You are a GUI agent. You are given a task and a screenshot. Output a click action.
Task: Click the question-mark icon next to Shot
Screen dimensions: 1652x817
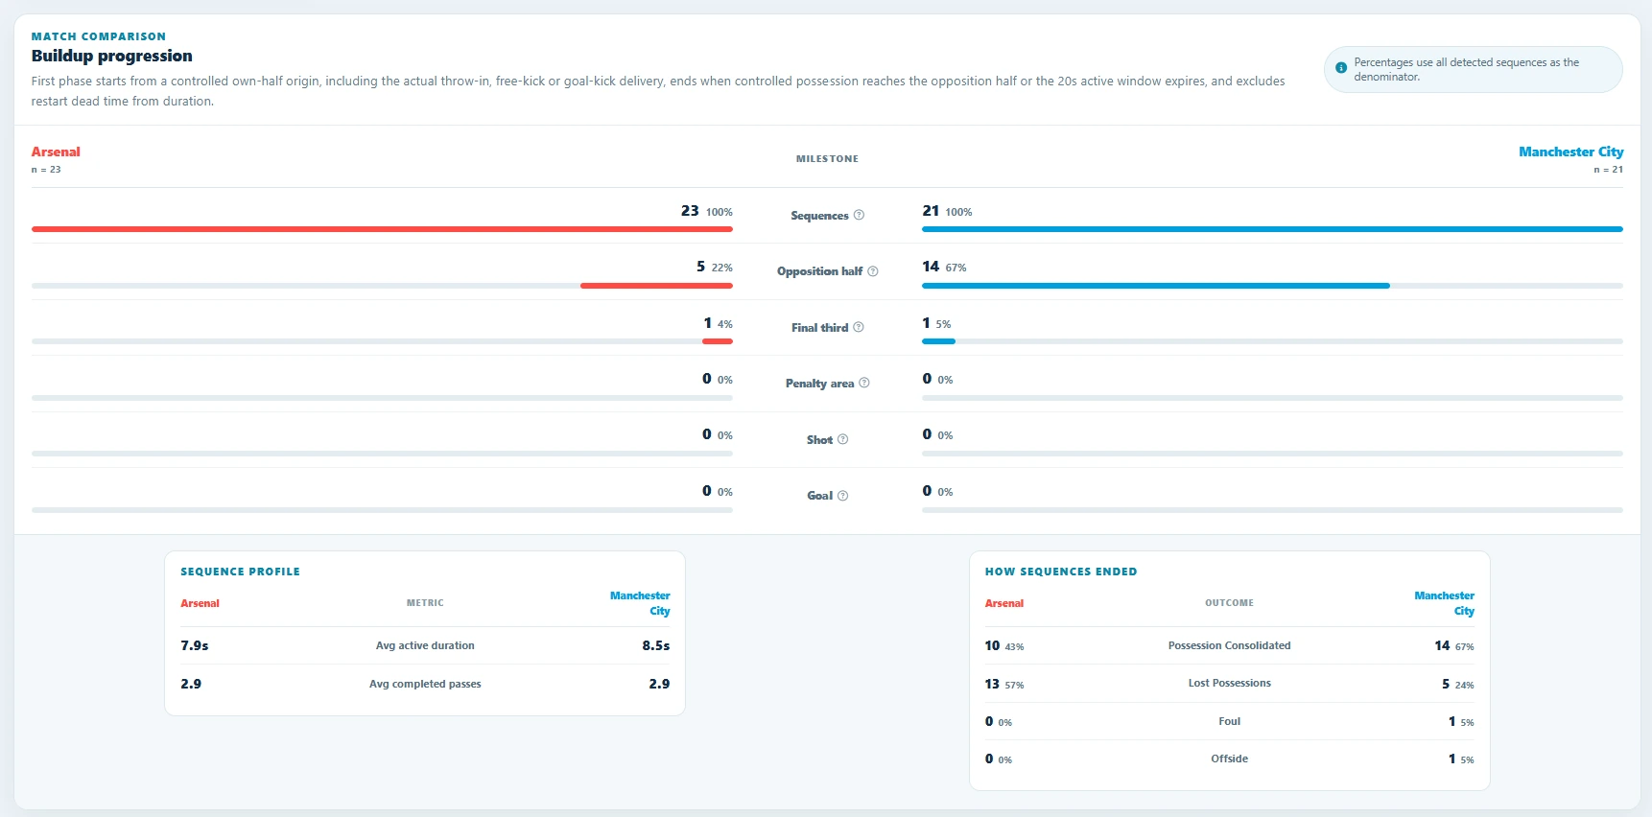tap(843, 439)
